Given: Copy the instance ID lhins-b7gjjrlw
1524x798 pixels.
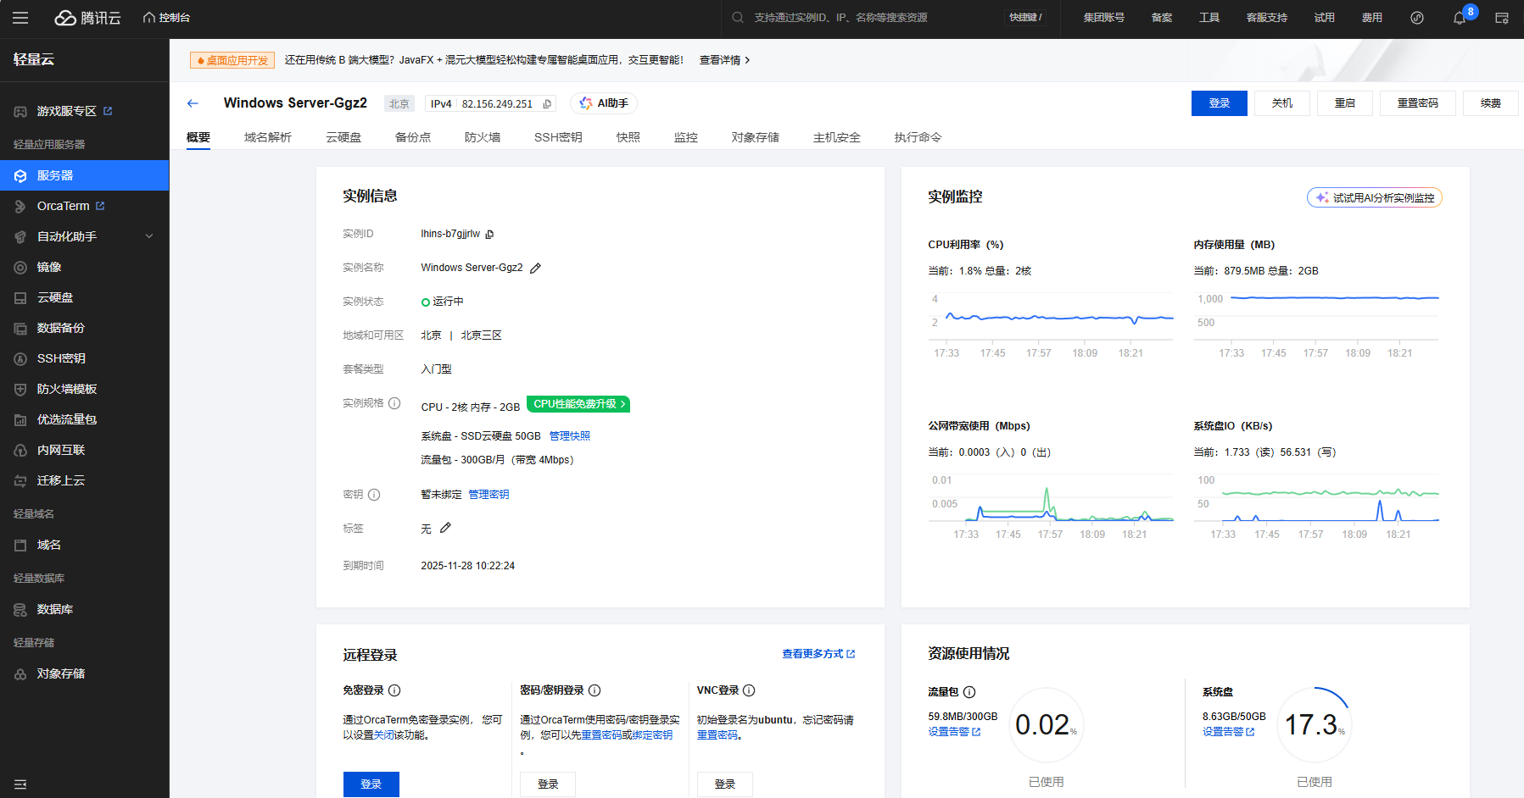Looking at the screenshot, I should [x=489, y=235].
